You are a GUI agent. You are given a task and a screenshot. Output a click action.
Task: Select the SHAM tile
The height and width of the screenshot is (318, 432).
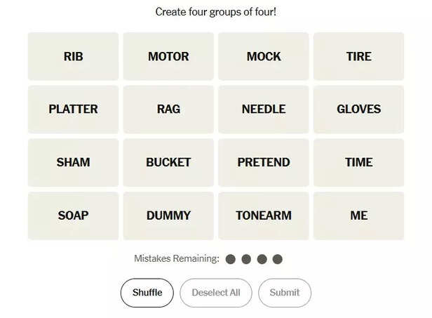coord(73,162)
